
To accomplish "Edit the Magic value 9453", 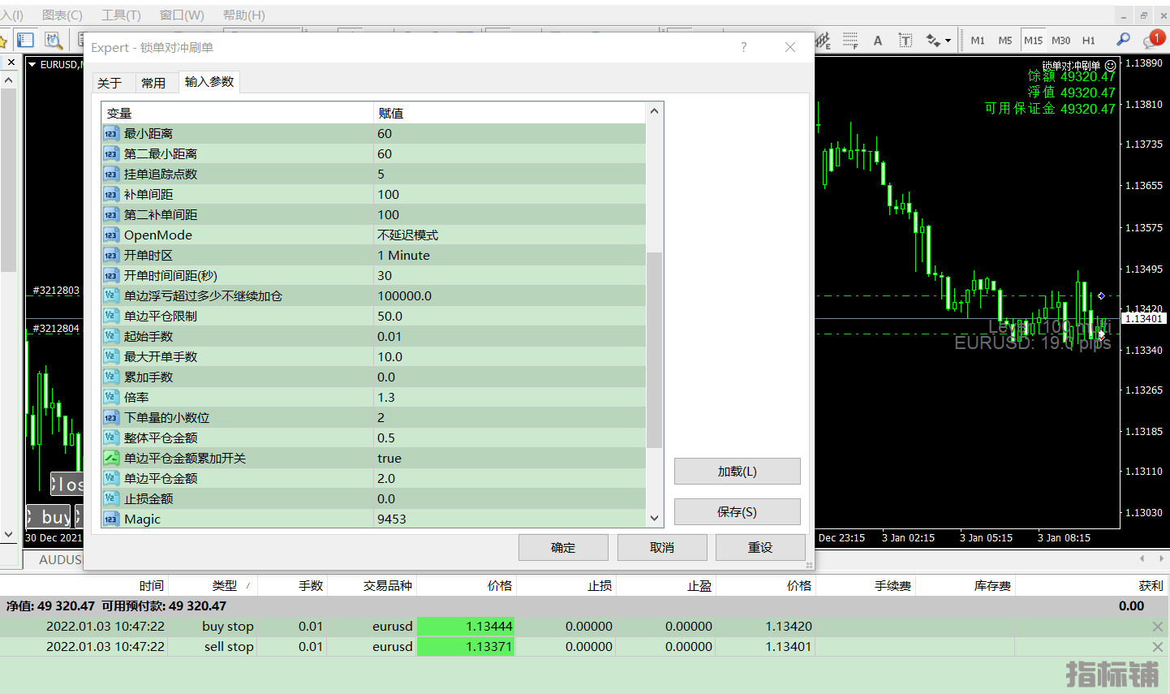I will 510,519.
